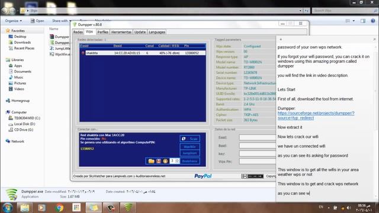The image size is (379, 213).
Task: Click the JumpStart button
Action: (190, 153)
